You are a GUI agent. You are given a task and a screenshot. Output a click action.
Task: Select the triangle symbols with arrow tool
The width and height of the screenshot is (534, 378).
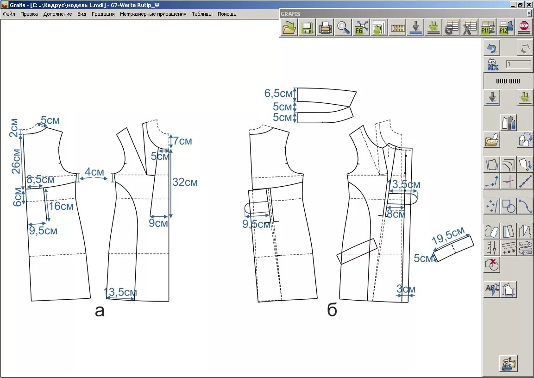pos(492,247)
